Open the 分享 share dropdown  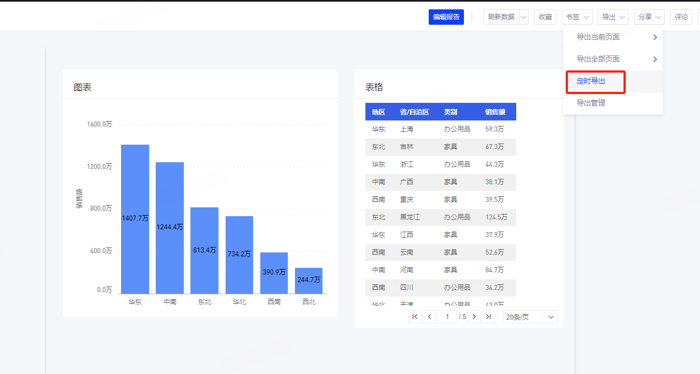pos(649,17)
